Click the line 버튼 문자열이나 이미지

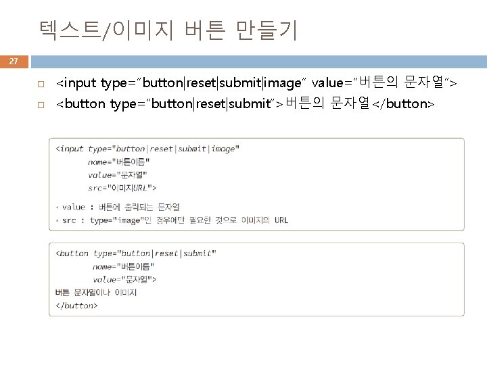pyautogui.click(x=96, y=293)
